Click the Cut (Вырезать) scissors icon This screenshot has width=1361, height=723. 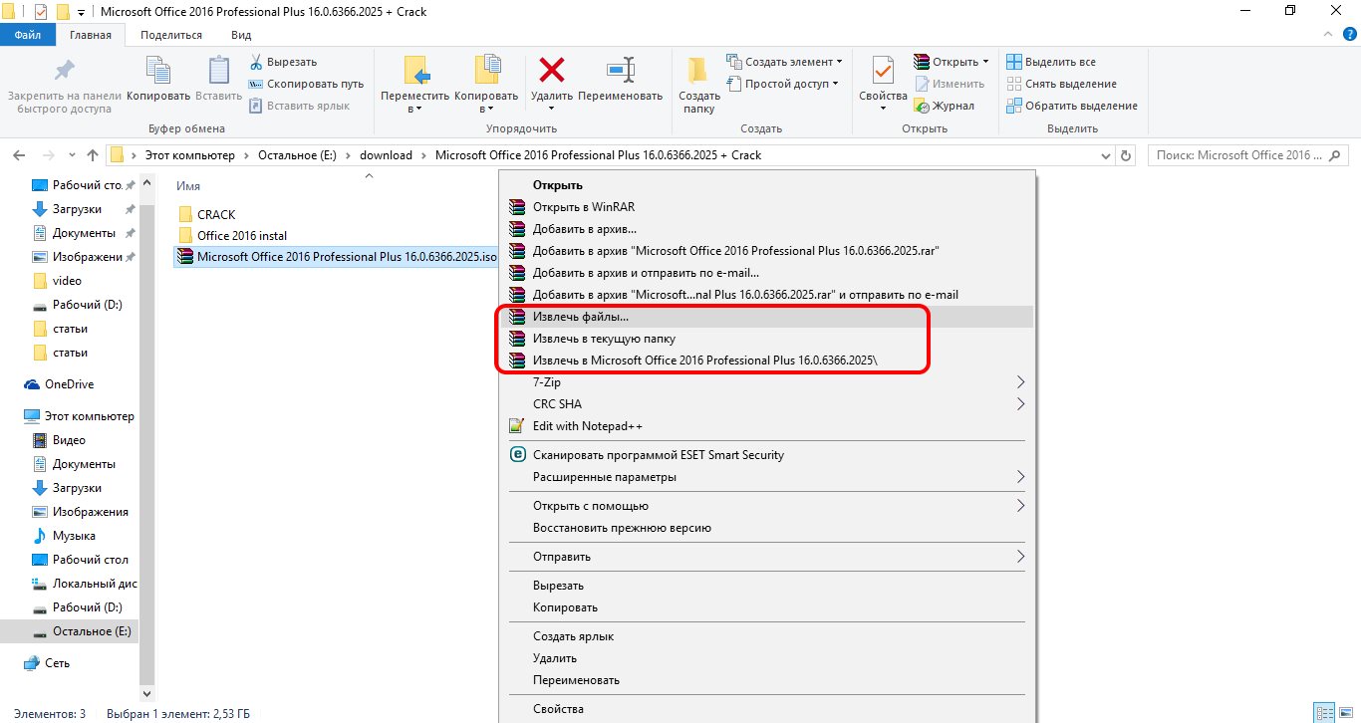point(256,62)
